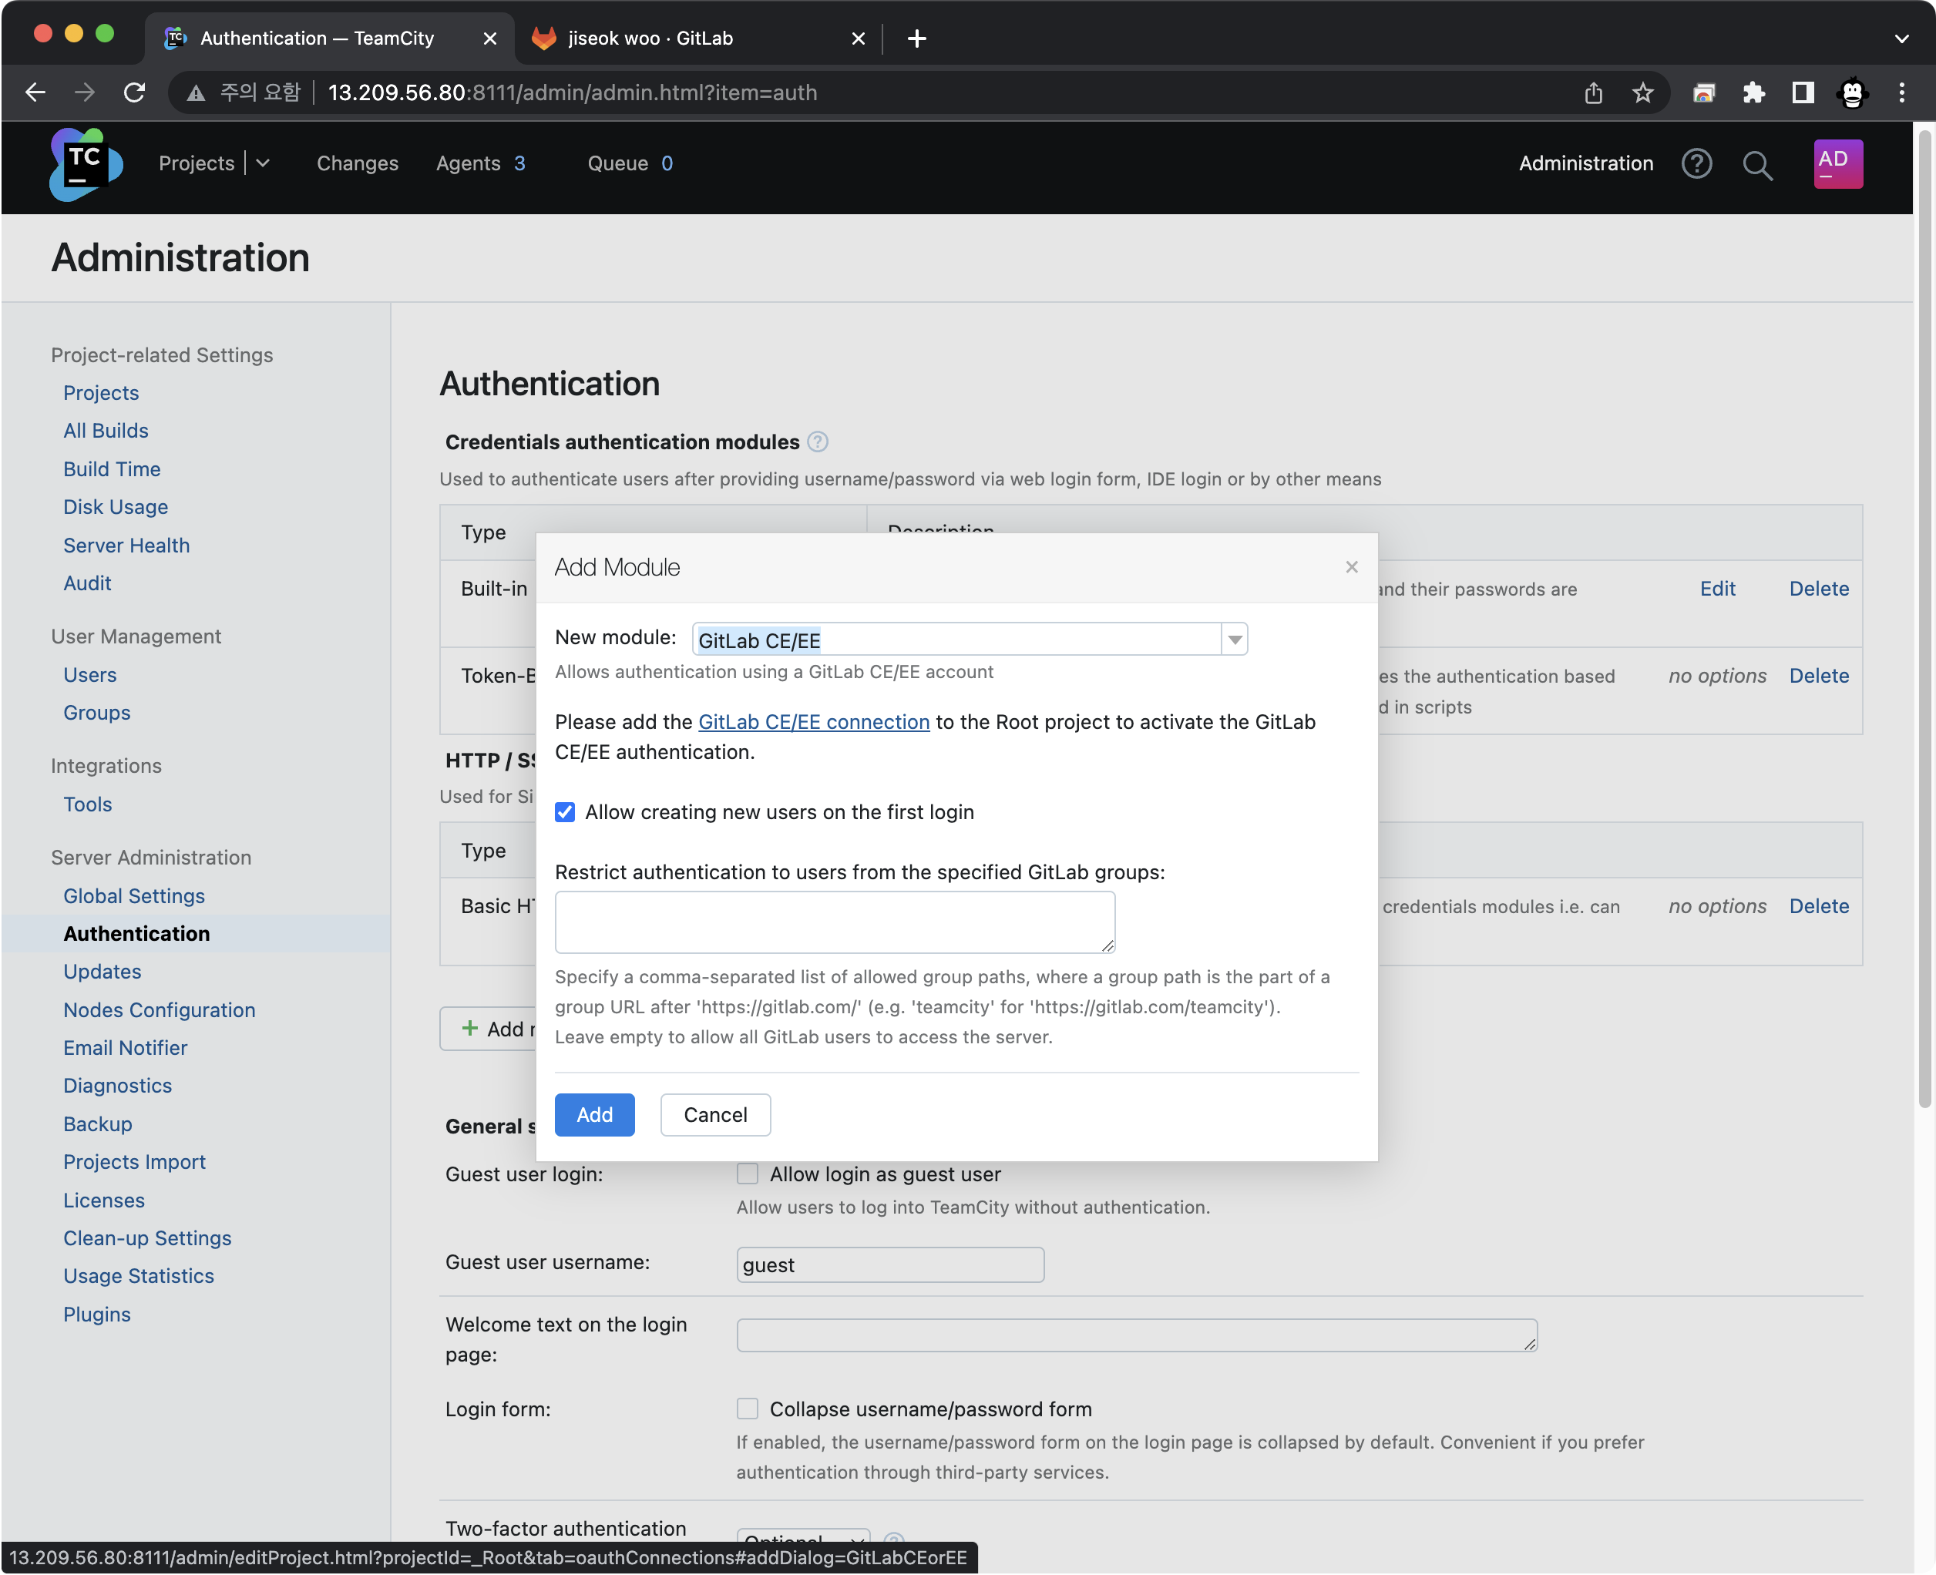Click the colorful extension icon in toolbar
The height and width of the screenshot is (1575, 1936).
pos(1704,92)
